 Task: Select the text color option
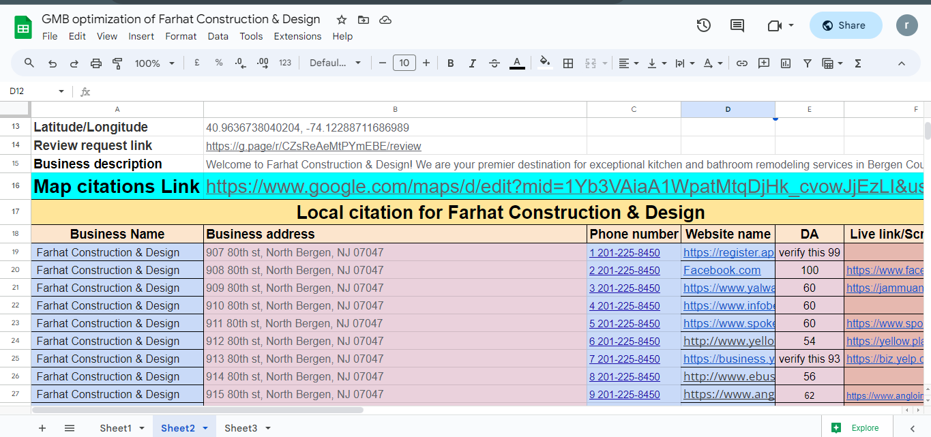(516, 62)
